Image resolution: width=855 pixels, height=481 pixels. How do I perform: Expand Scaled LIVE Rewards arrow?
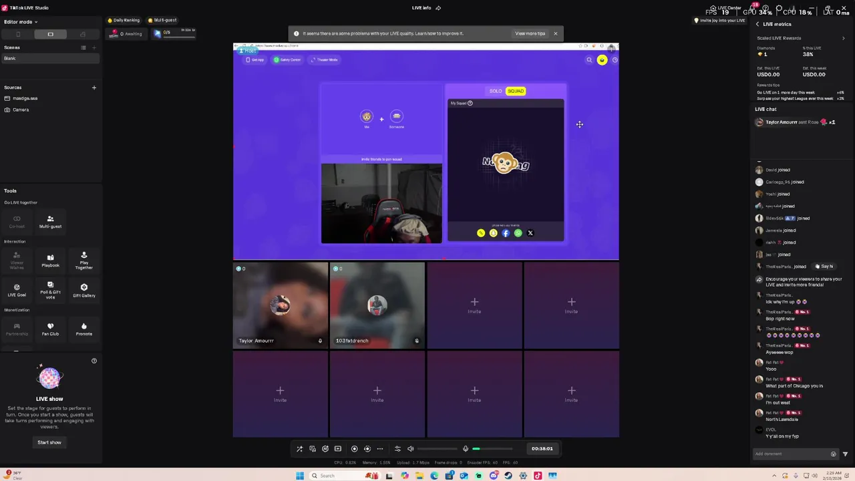tap(843, 38)
